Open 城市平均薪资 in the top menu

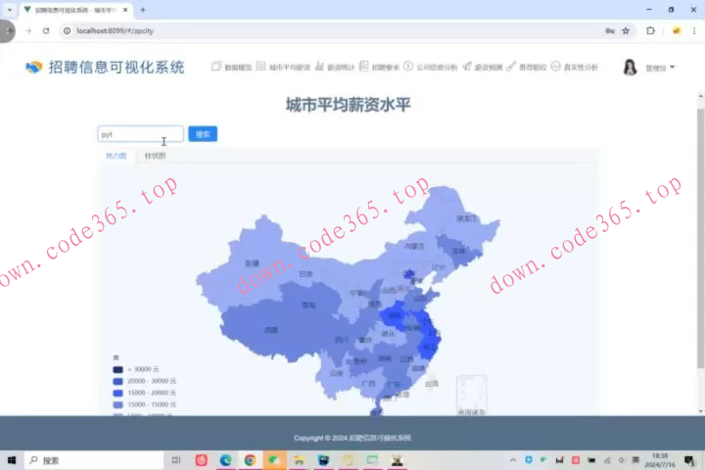[290, 68]
